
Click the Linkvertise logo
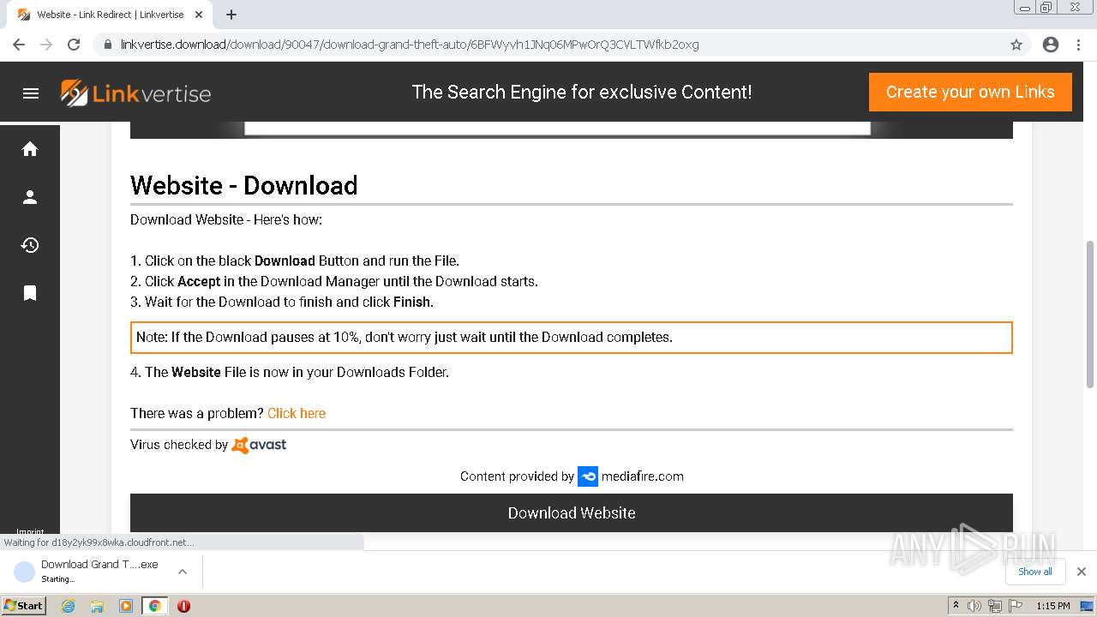point(135,93)
